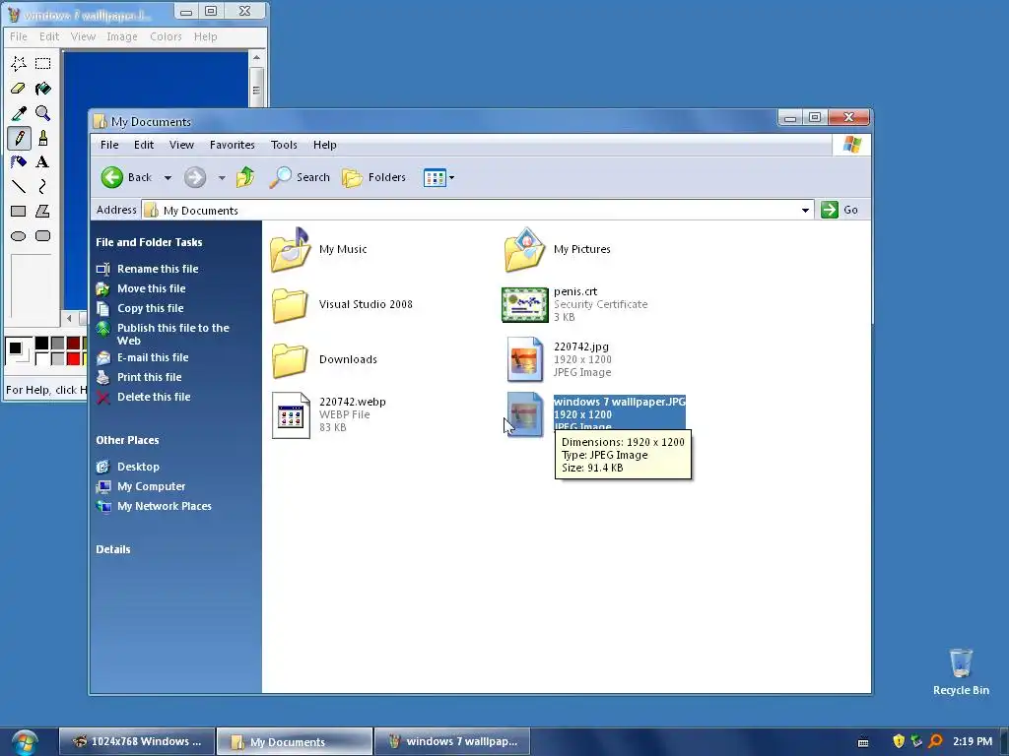Image resolution: width=1009 pixels, height=756 pixels.
Task: Switch to the 1024x768 Windows taskbar button
Action: pyautogui.click(x=136, y=742)
